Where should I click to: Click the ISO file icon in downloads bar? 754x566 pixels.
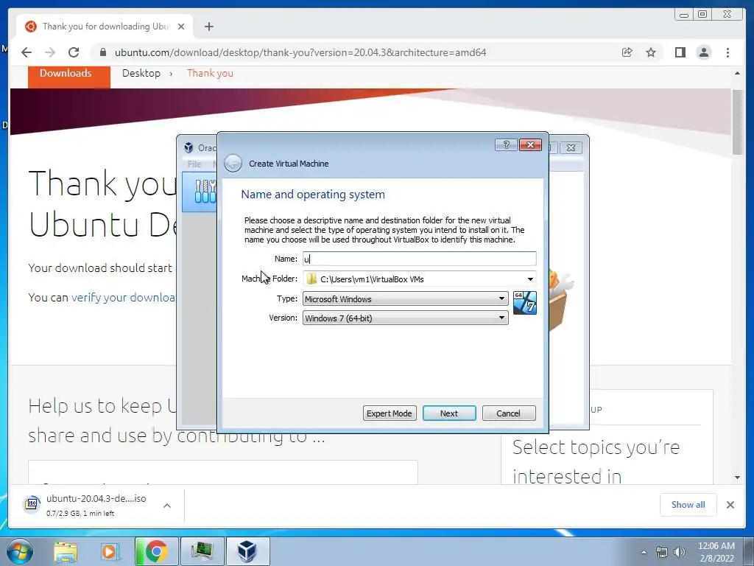click(x=32, y=504)
